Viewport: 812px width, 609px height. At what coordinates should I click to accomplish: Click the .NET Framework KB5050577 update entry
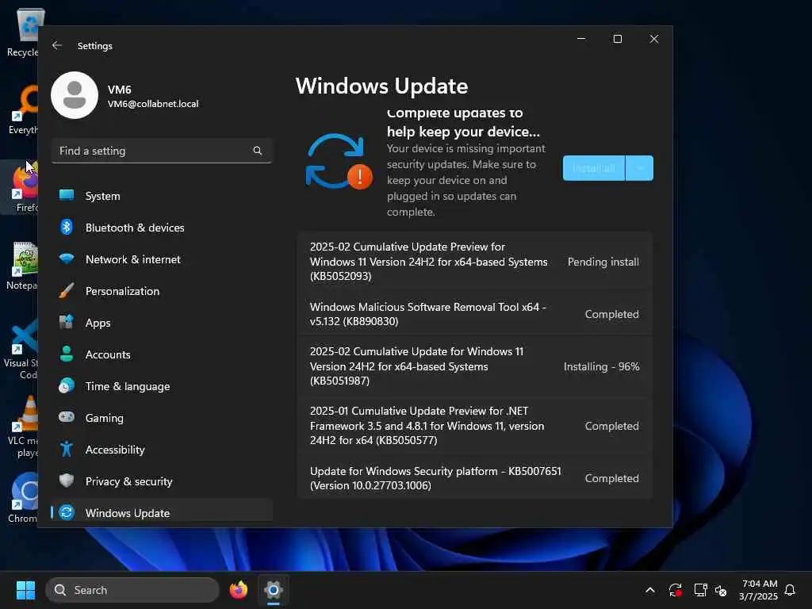pyautogui.click(x=475, y=425)
